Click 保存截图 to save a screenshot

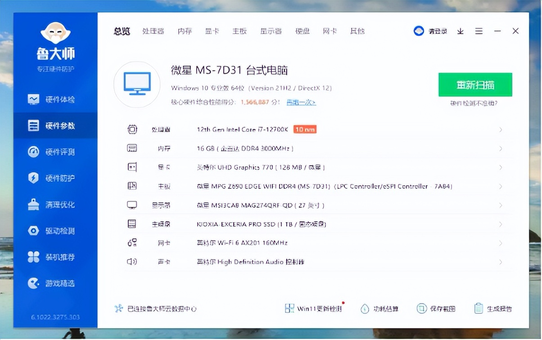437,309
